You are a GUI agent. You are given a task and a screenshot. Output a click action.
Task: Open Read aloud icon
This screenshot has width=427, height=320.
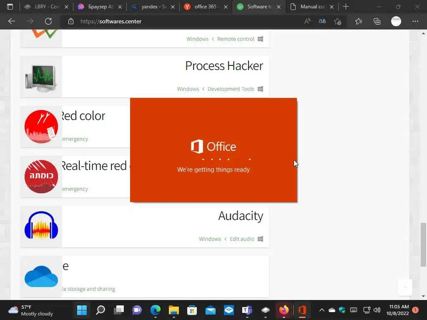click(x=307, y=21)
